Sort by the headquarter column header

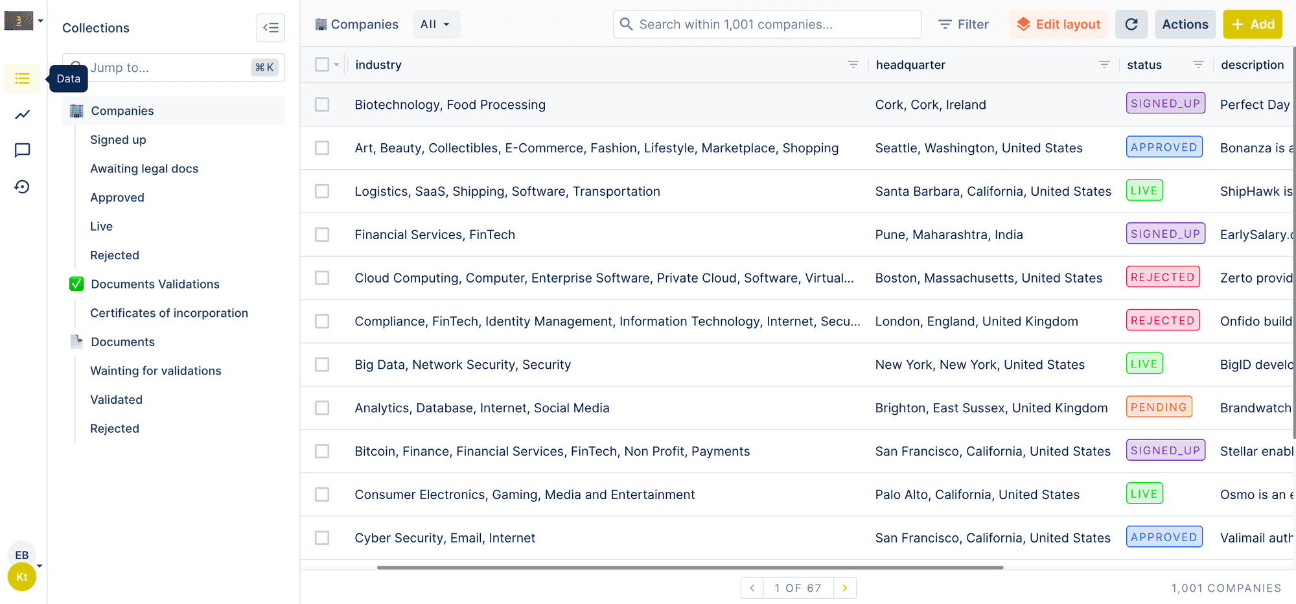tap(910, 65)
